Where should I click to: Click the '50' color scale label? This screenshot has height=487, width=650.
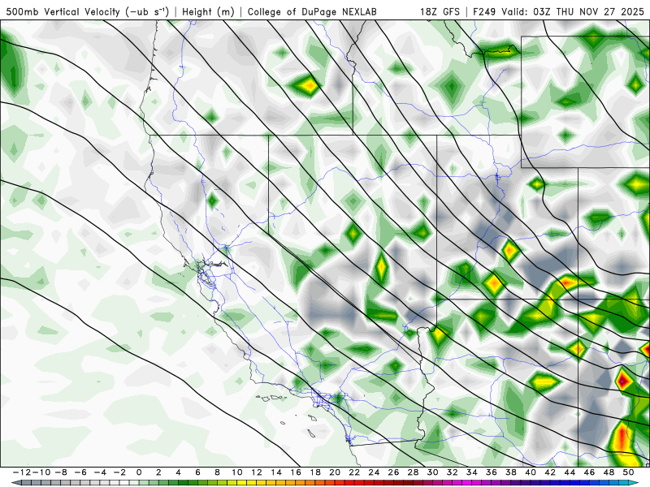[x=628, y=472]
